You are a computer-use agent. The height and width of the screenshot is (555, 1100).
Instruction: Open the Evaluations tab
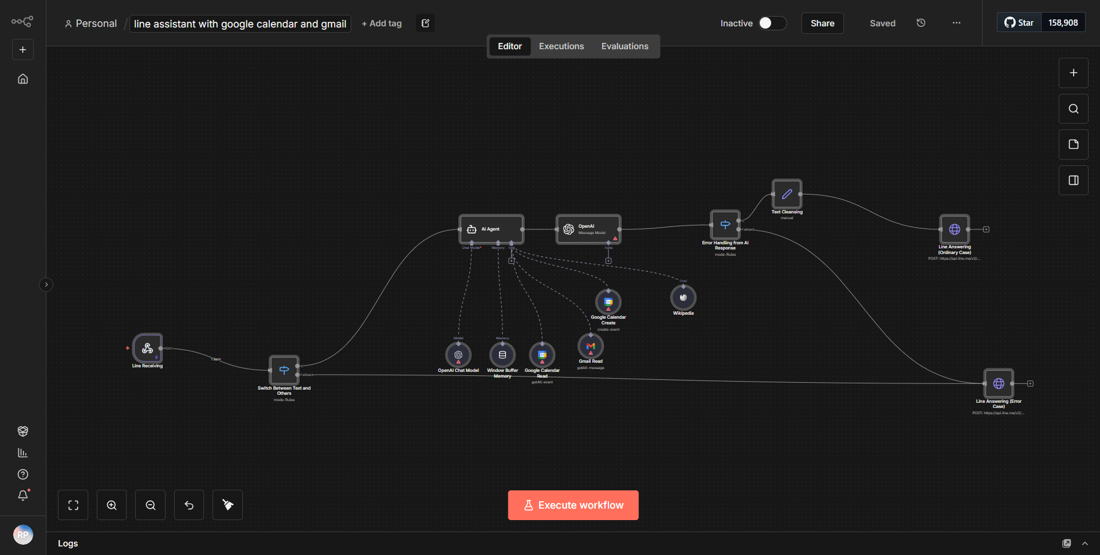click(x=624, y=46)
